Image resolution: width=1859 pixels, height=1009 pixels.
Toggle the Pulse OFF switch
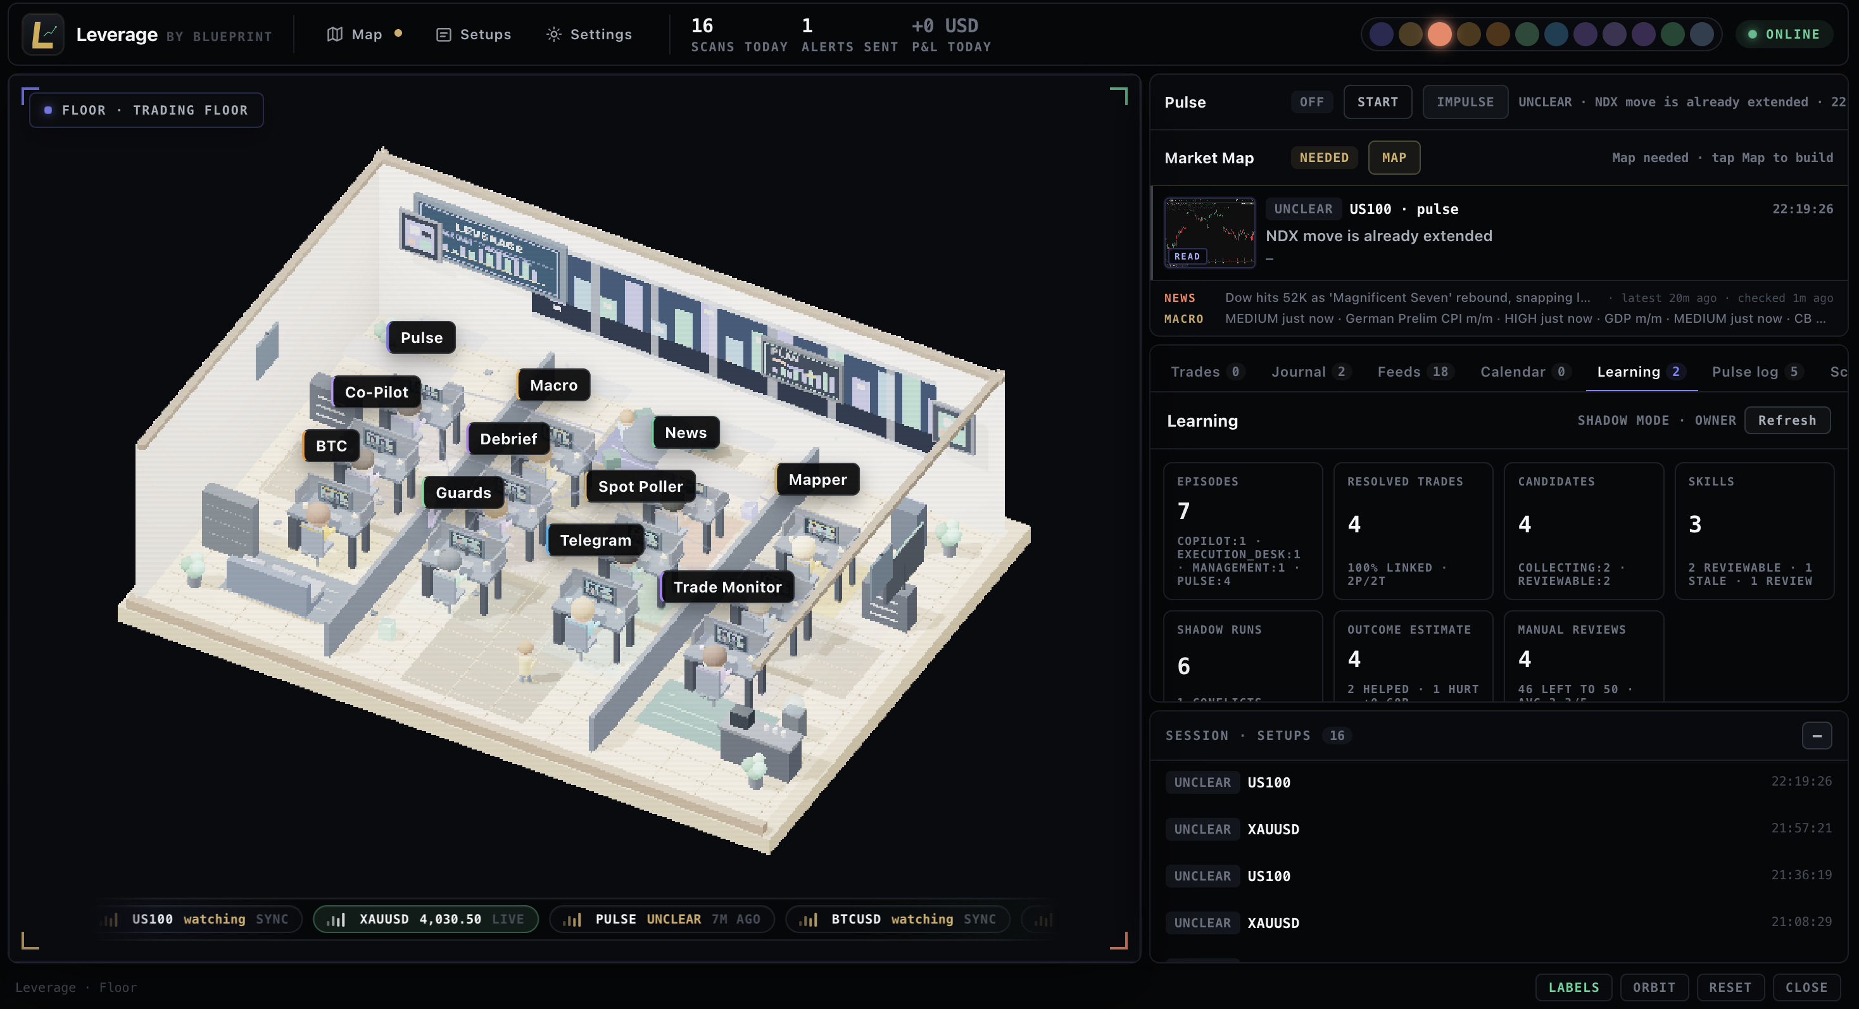pos(1311,102)
